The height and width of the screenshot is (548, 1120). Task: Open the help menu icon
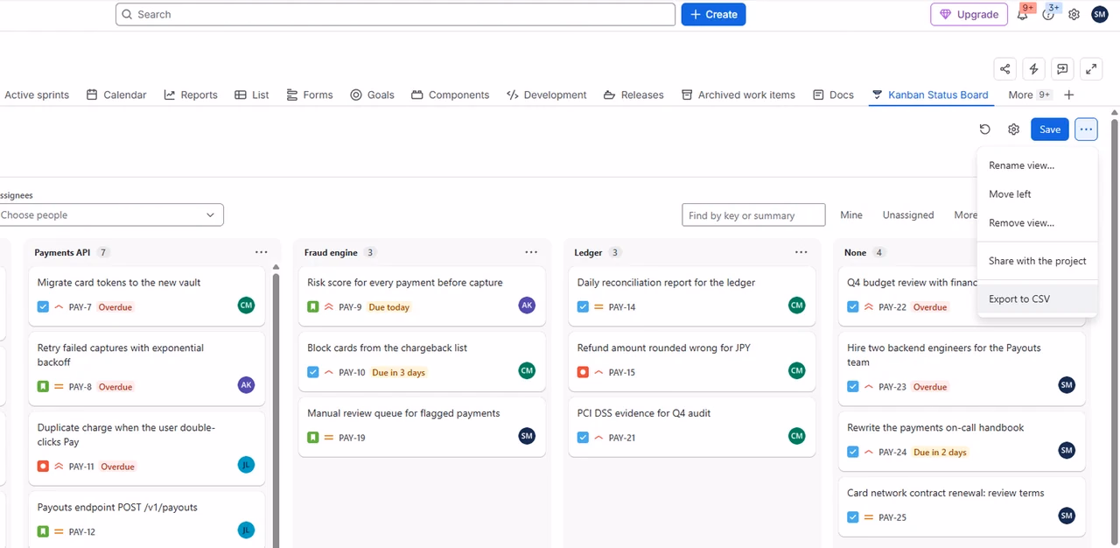1048,14
